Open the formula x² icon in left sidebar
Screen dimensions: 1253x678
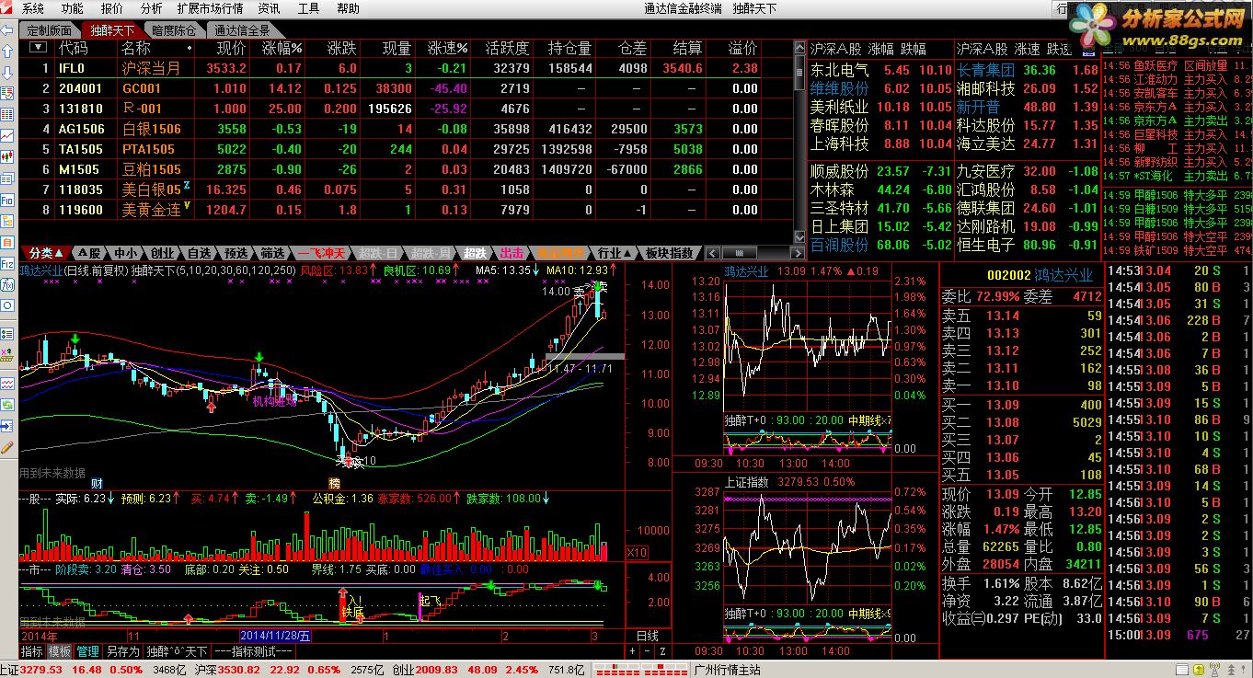(7, 354)
